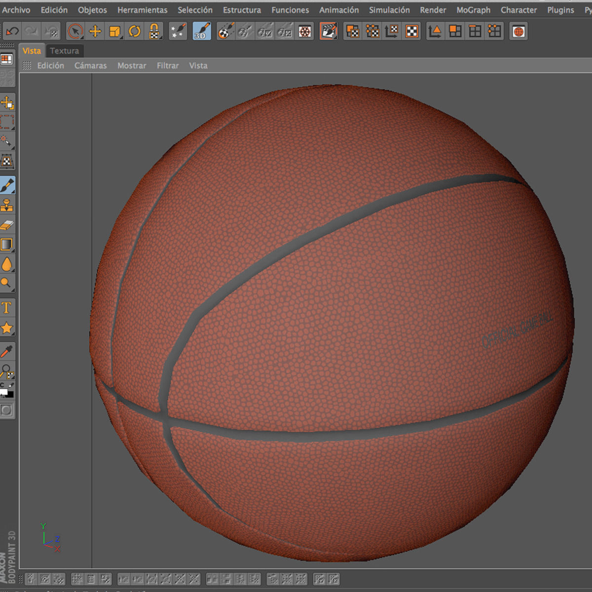This screenshot has height=592, width=592.
Task: Toggle the 3D paint mode brush icon
Action: pyautogui.click(x=202, y=32)
